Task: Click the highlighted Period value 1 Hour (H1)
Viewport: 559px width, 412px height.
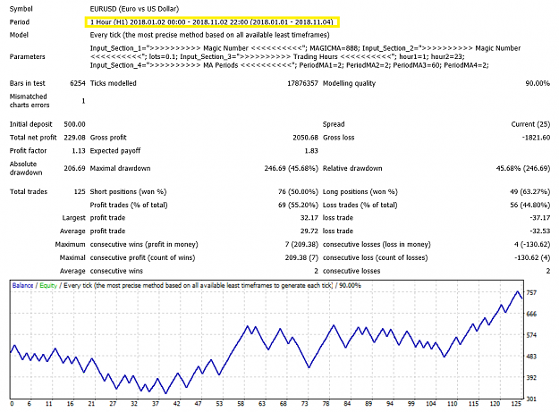Action: [x=212, y=22]
